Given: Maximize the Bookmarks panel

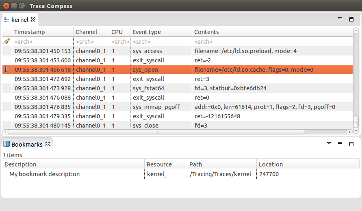Looking at the screenshot, I should pos(351,144).
